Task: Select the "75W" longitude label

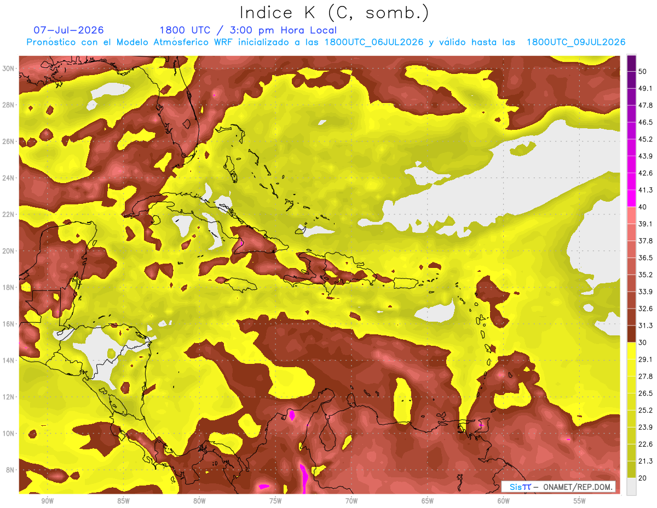Action: click(x=275, y=501)
